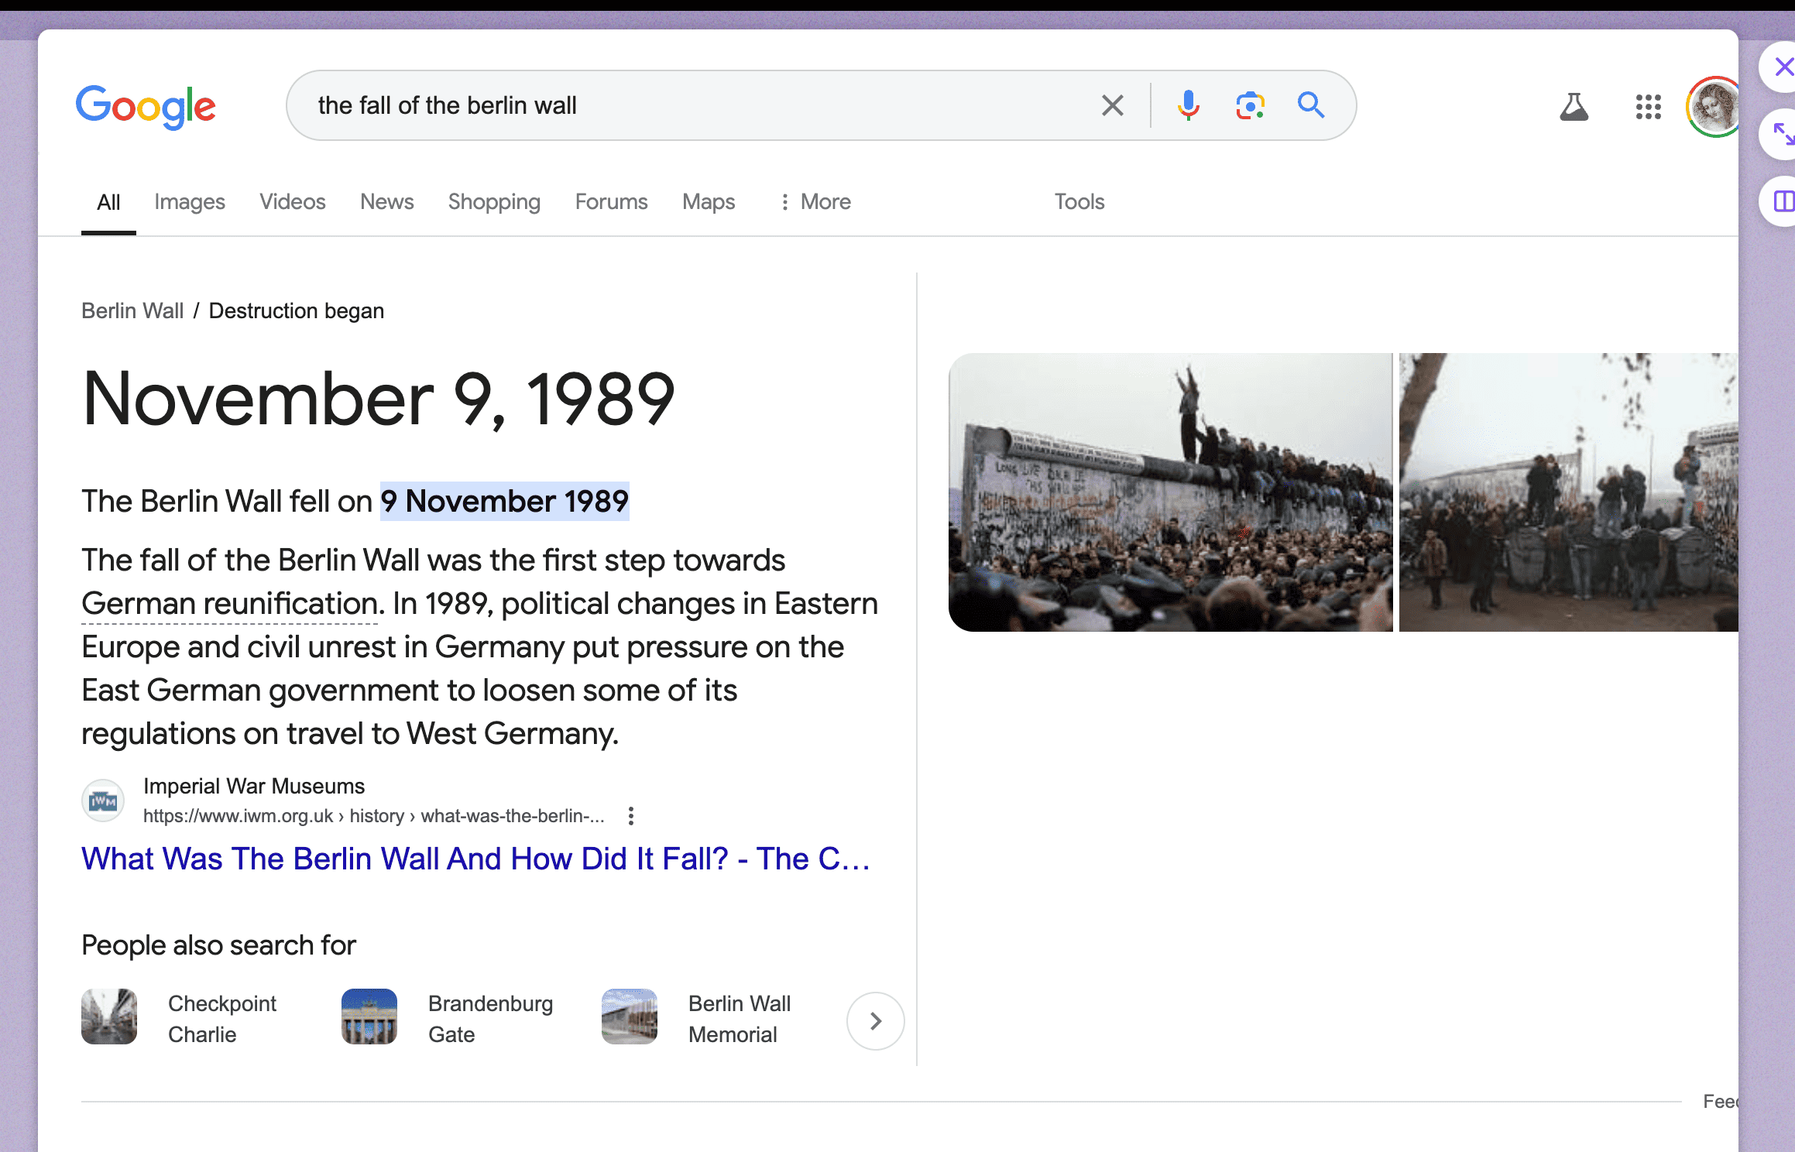
Task: Click the Berlin Wall breadcrumb link
Action: click(132, 311)
